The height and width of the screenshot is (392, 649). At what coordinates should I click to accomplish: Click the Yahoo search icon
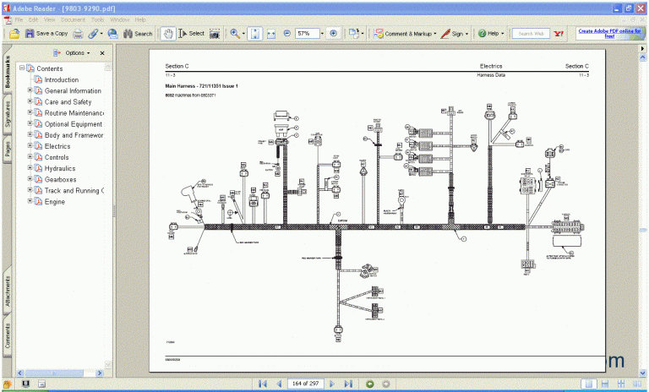coord(559,34)
